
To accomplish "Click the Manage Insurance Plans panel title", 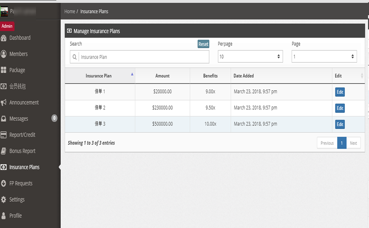I will [97, 31].
